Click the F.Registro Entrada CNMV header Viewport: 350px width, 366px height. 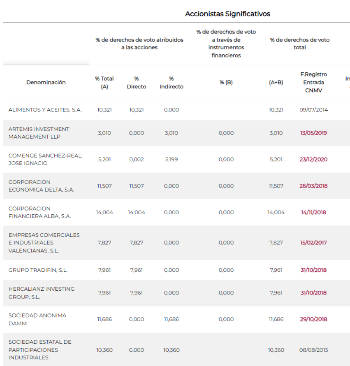(x=314, y=82)
